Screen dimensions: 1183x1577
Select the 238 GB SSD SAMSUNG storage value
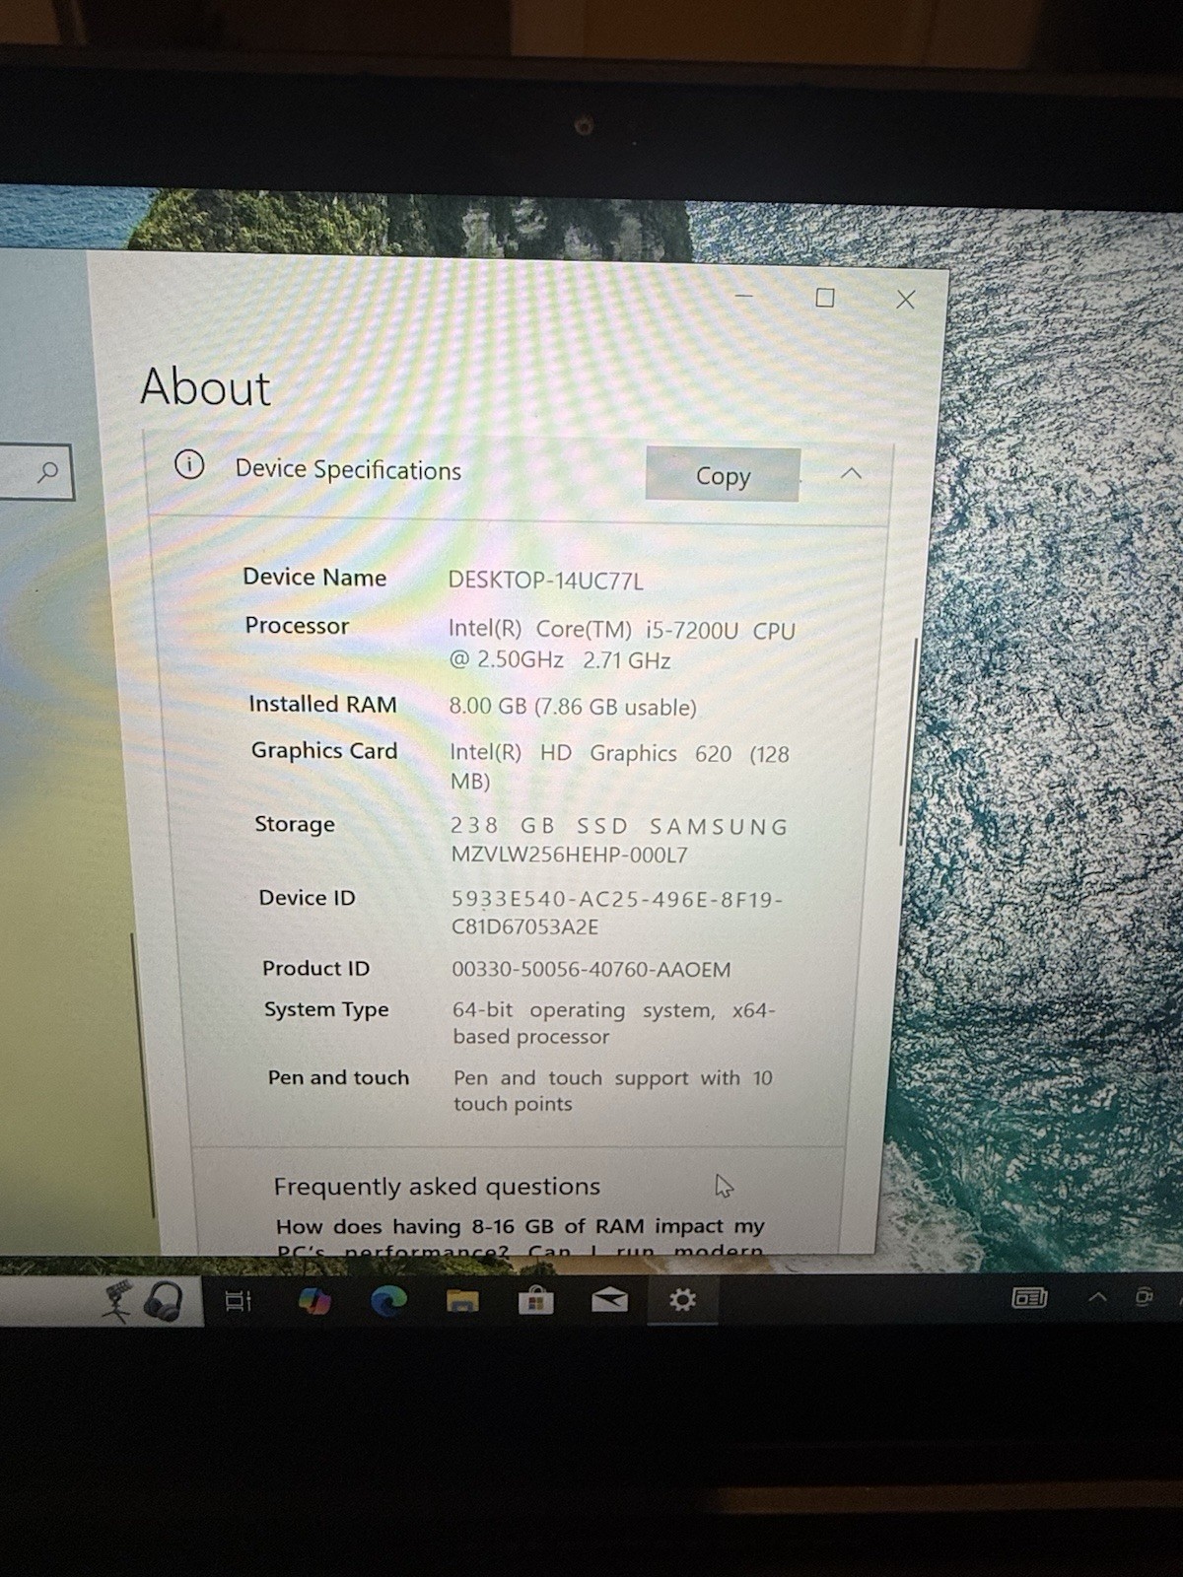click(619, 840)
